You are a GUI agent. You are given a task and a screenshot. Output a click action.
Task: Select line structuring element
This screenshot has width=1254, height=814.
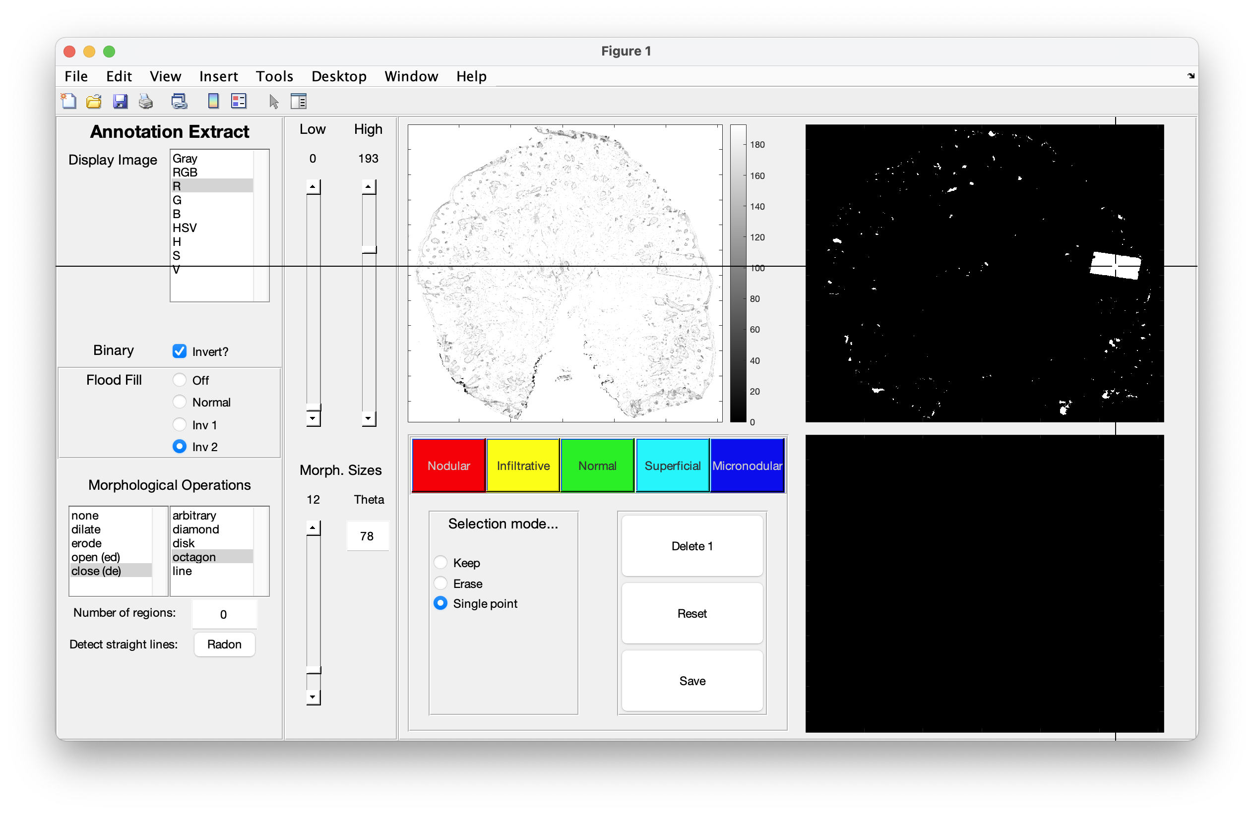click(x=212, y=571)
